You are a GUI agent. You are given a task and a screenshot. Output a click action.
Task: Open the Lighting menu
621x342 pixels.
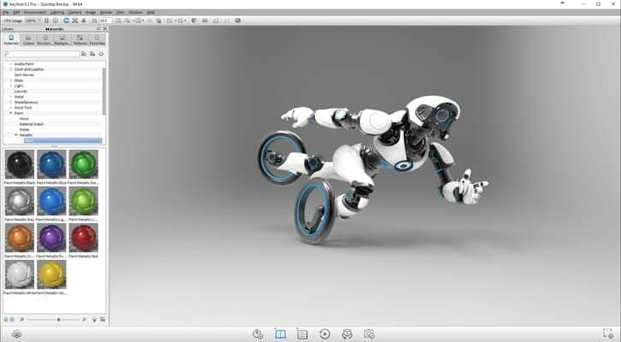click(57, 13)
